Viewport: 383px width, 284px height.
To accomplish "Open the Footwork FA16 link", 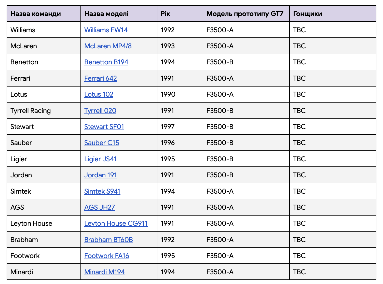I will click(107, 256).
